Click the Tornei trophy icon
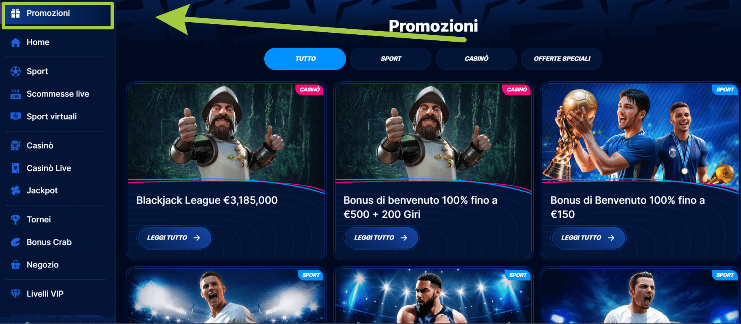Viewport: 741px width, 324px height. 15,219
